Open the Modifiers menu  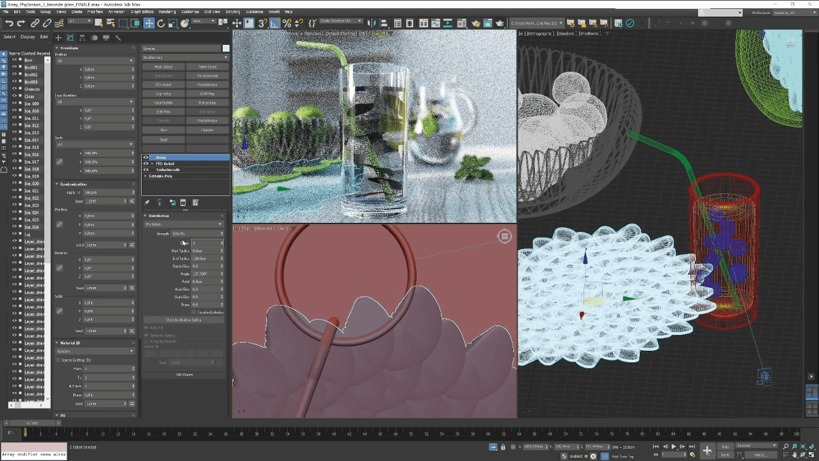95,11
